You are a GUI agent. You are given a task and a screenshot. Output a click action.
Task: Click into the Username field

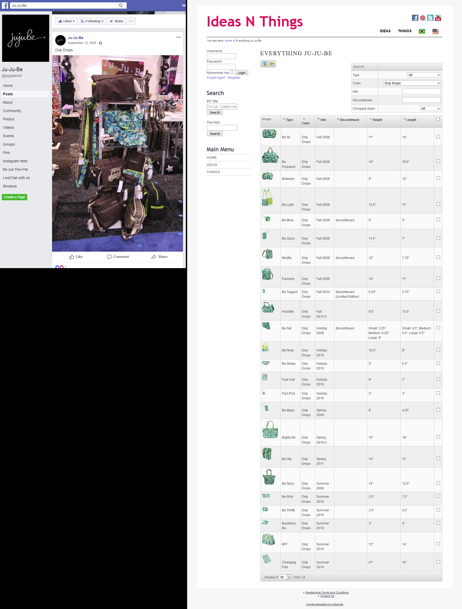pos(221,56)
